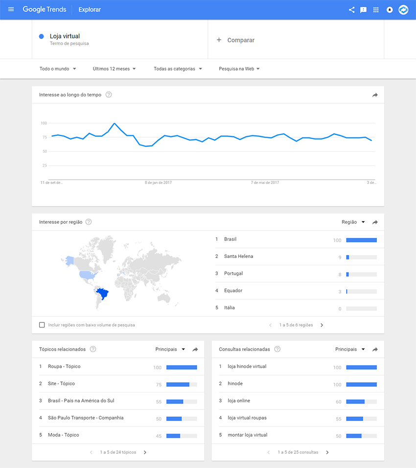This screenshot has width=416, height=468.
Task: Open the hamburger main menu
Action: coord(11,9)
